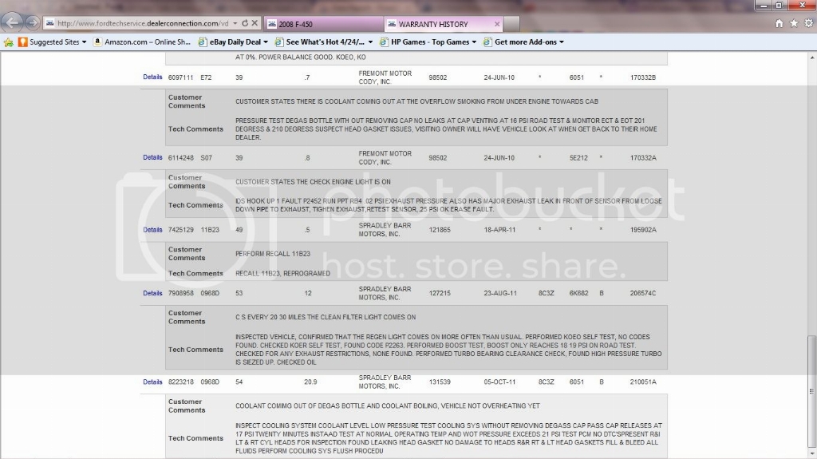Select claim number 7425129
Screen dimensions: 817x459
tap(181, 230)
